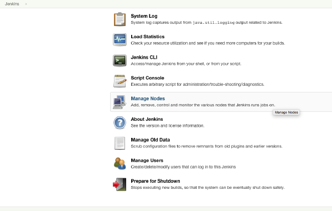The height and width of the screenshot is (211, 332).
Task: Open the Jenkins CLI link
Action: point(144,58)
